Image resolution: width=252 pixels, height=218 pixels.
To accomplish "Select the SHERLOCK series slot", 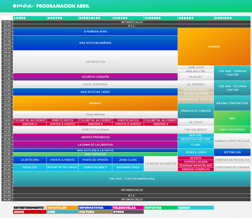I will (30, 167).
